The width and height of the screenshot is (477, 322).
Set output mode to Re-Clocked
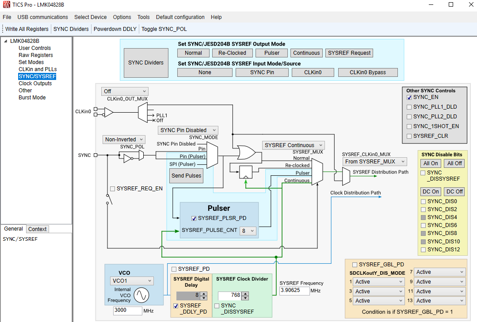(x=232, y=53)
